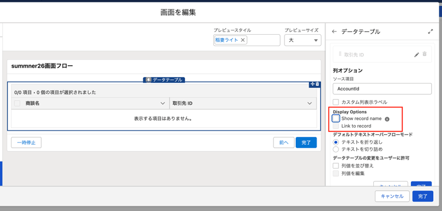The image size is (442, 211).
Task: Click the ソース項目 input field with AccountId
Action: coord(382,89)
